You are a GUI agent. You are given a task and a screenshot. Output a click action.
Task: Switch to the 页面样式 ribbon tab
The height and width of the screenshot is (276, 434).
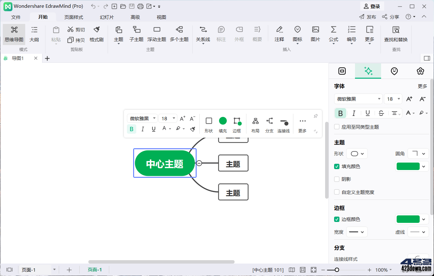coord(73,17)
